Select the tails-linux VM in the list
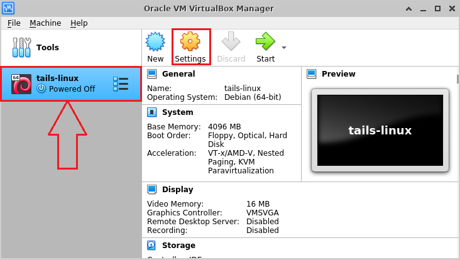 click(x=71, y=84)
